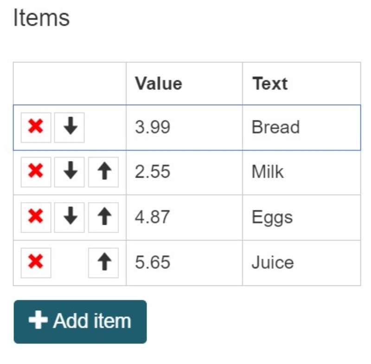The image size is (371, 364).
Task: Move Eggs up above Milk
Action: [104, 217]
